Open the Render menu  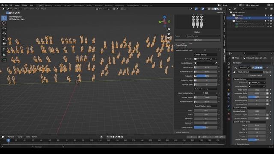coord(17,5)
